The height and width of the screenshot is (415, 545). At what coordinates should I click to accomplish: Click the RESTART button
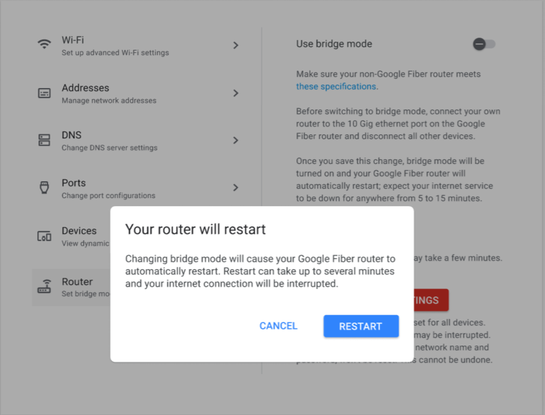tap(361, 326)
